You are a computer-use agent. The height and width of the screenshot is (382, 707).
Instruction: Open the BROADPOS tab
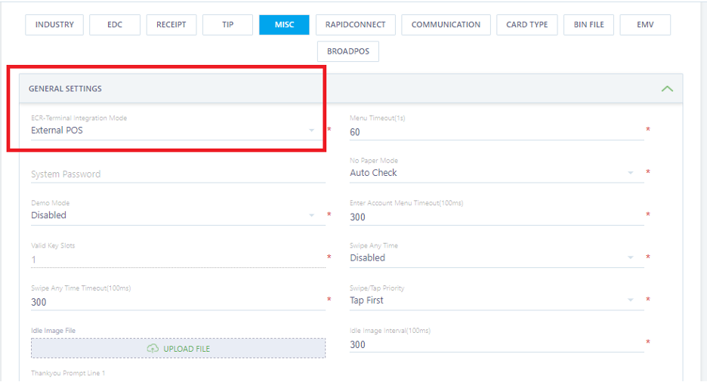pyautogui.click(x=348, y=51)
